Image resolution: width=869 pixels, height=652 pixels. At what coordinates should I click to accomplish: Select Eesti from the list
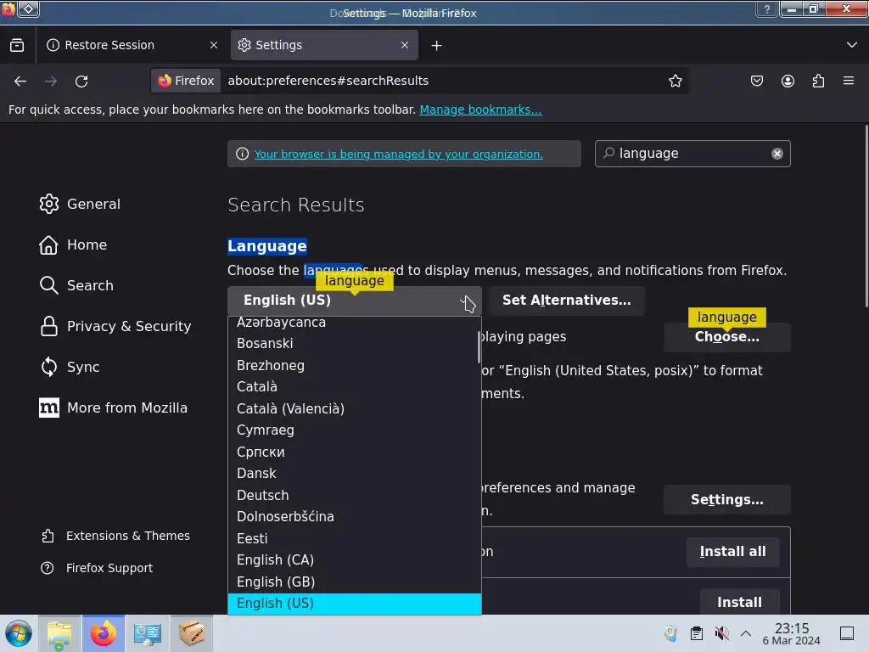pyautogui.click(x=354, y=539)
